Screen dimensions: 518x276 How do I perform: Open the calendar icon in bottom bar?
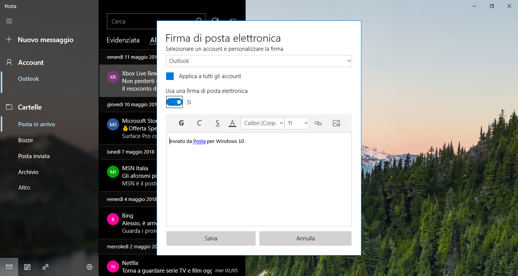pos(27,267)
